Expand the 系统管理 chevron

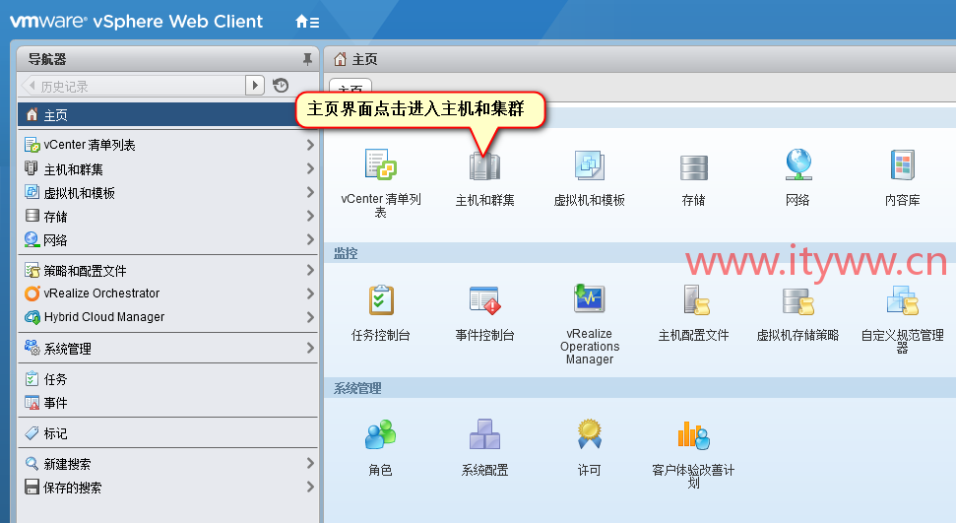[x=310, y=348]
